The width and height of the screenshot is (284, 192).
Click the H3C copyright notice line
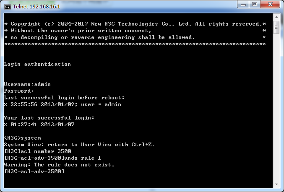(x=134, y=24)
